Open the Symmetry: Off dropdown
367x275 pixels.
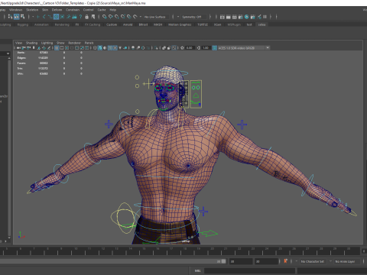(193, 17)
